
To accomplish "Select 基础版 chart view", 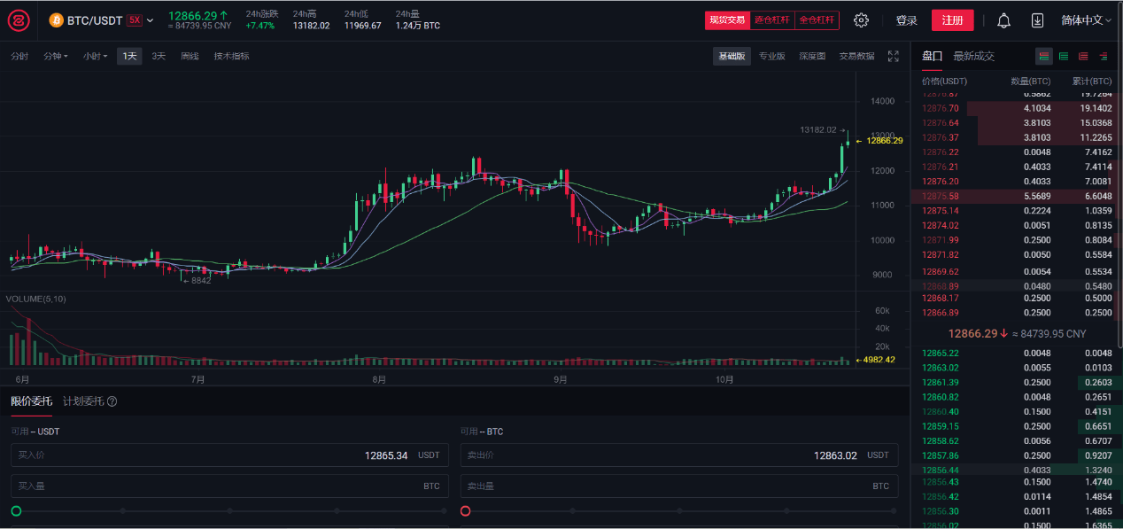I will (732, 56).
